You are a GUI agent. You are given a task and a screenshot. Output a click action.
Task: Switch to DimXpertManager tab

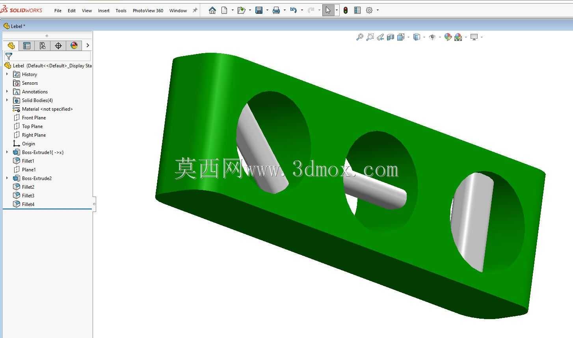point(58,46)
